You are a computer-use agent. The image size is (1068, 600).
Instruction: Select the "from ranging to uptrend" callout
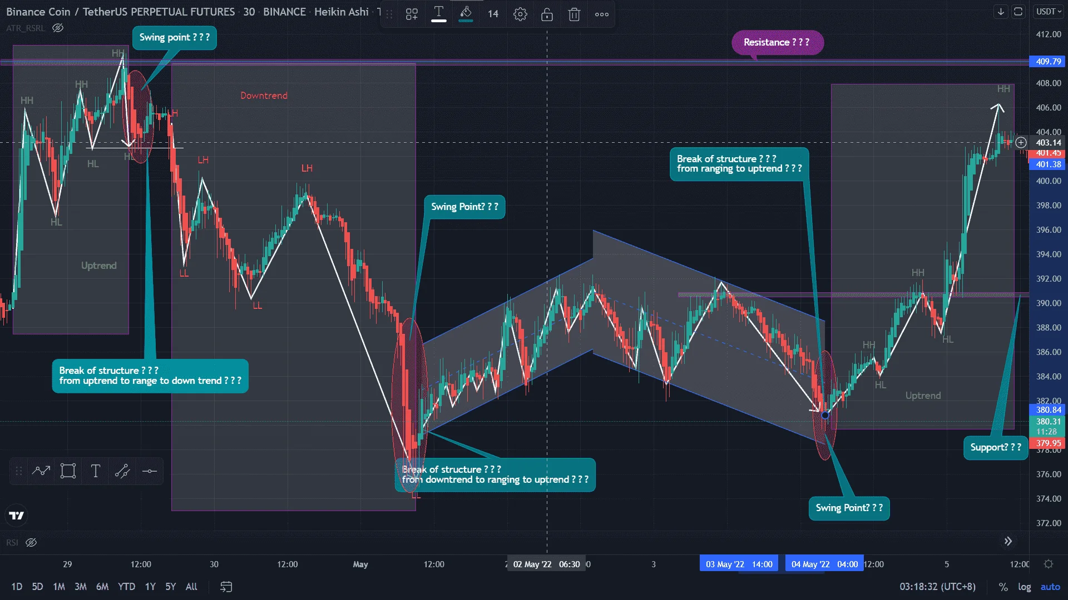[x=739, y=164]
